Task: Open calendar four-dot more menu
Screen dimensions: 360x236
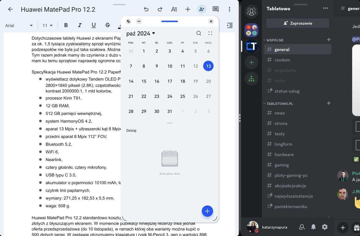Action: 210,33
